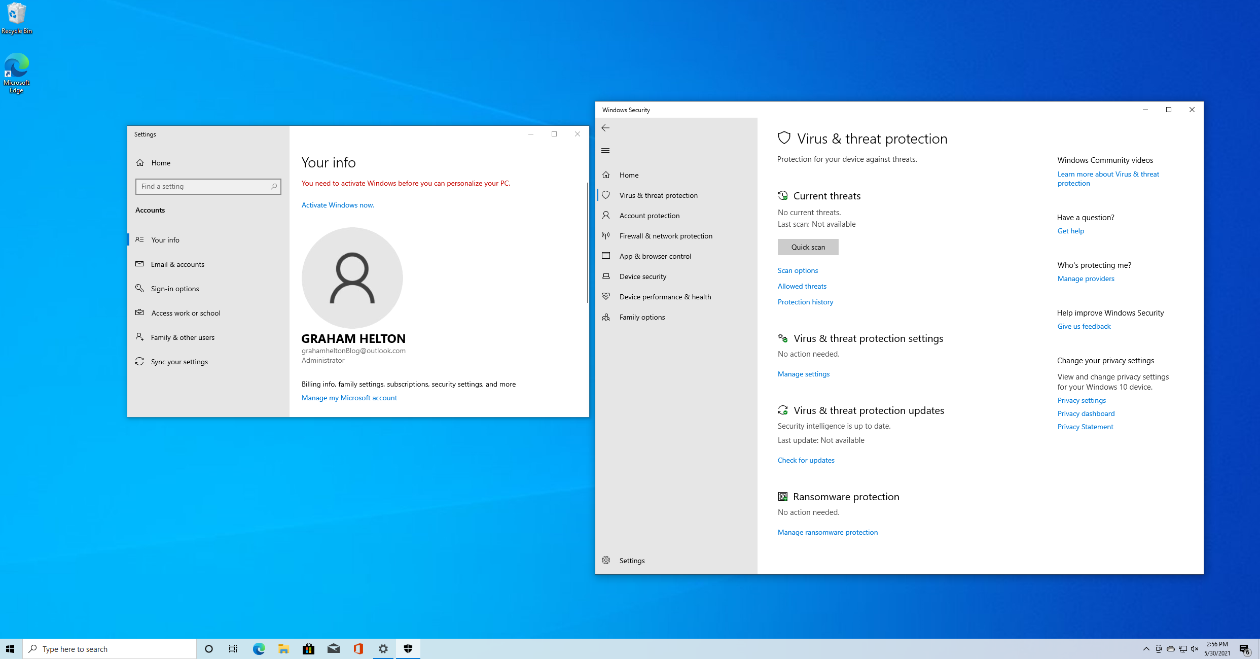Select Virus & threat protection in sidebar
Image resolution: width=1260 pixels, height=659 pixels.
coord(676,195)
